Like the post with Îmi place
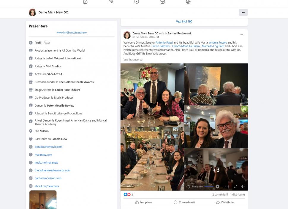This screenshot has height=209, width=288. coord(143,202)
